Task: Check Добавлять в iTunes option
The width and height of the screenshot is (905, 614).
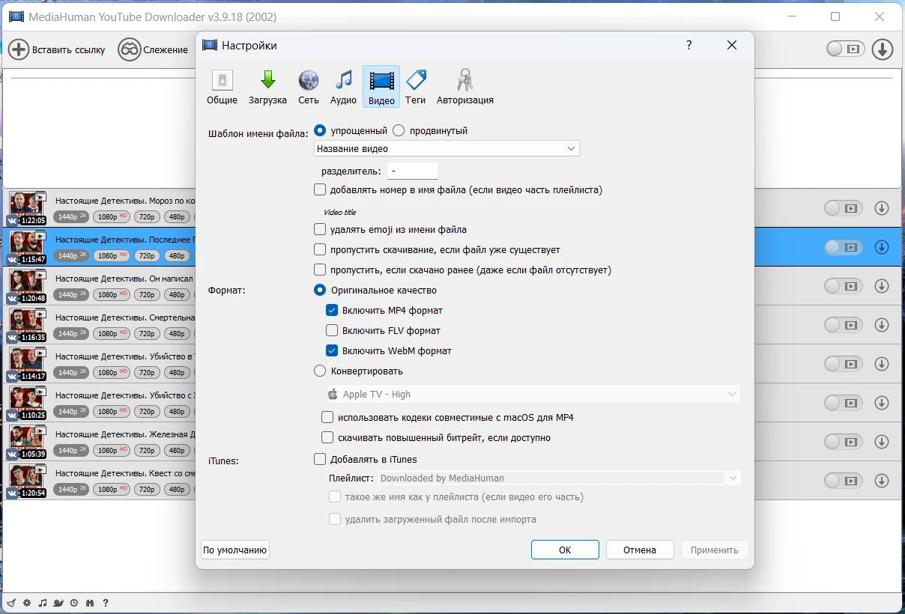Action: (320, 459)
